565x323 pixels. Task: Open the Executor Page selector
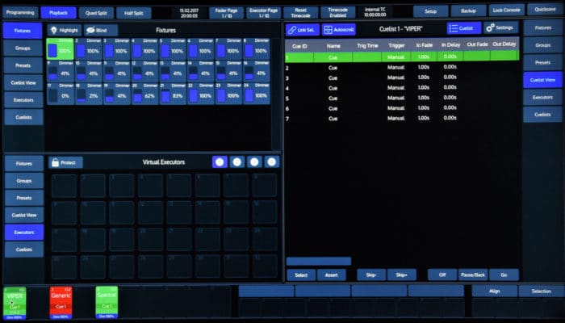tap(263, 12)
